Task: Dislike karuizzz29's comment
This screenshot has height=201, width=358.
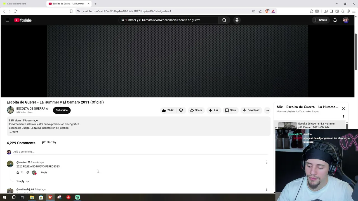Action: [x=28, y=173]
